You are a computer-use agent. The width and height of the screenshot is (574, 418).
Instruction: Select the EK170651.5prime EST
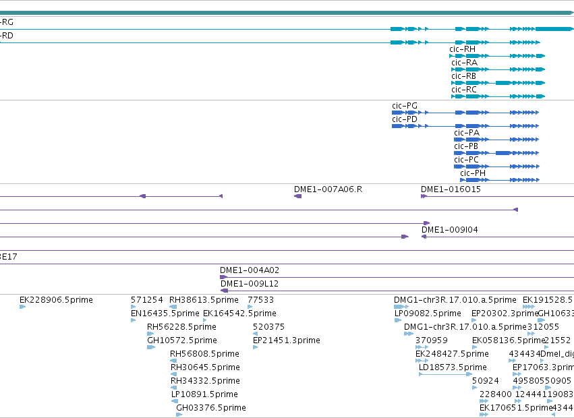[484, 415]
